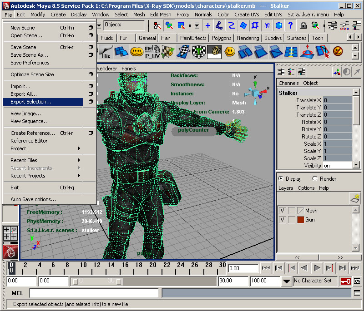Select the Display radio button
364x311 pixels.
click(281, 178)
